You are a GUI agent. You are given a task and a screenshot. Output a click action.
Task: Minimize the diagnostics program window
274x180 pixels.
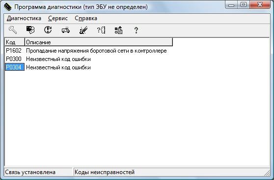231,5
